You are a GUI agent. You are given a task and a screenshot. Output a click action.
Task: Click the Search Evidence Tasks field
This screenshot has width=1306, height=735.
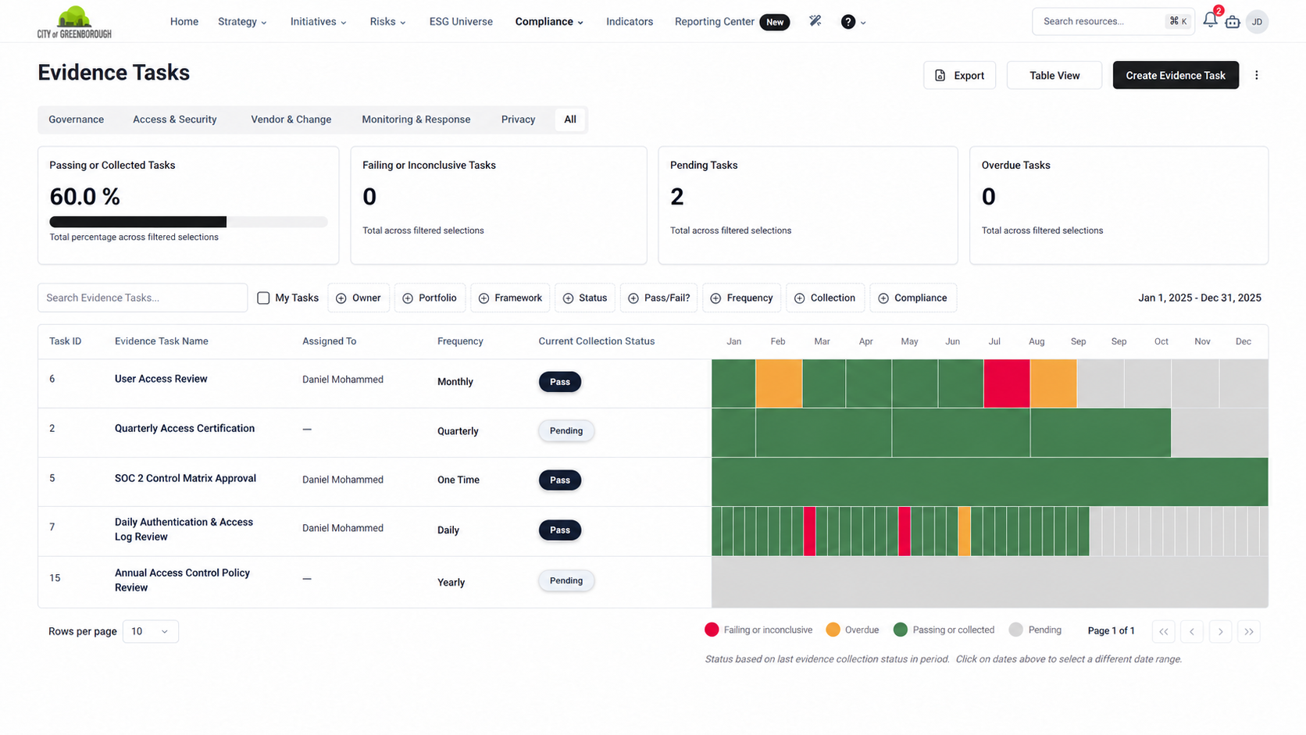[x=142, y=298]
